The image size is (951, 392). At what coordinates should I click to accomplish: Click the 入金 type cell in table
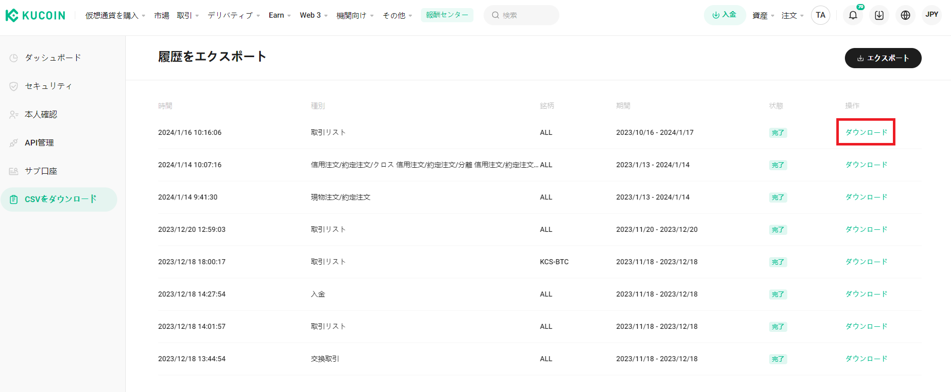coord(318,294)
